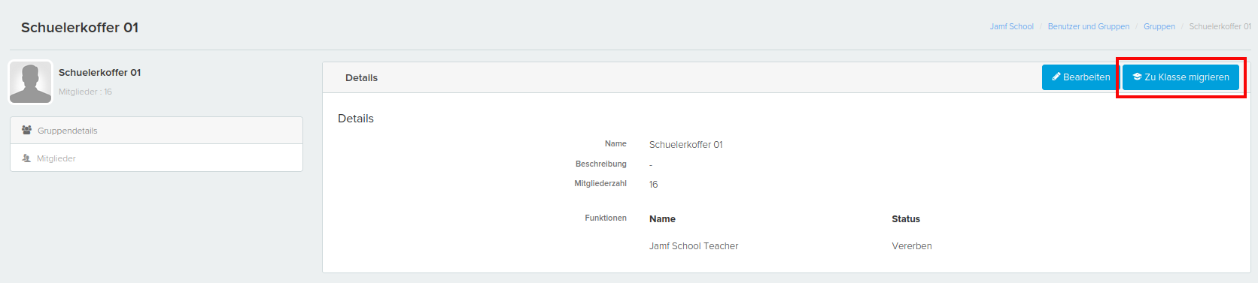Screen dimensions: 1258x283
Task: Navigate to Gruppen breadcrumb link
Action: pyautogui.click(x=1159, y=26)
